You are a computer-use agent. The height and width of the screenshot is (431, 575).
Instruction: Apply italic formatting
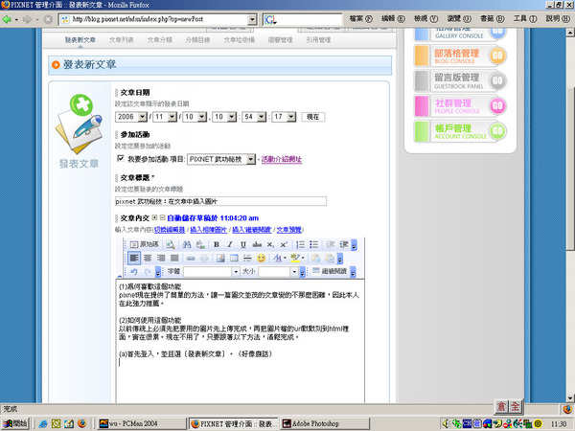(x=230, y=244)
